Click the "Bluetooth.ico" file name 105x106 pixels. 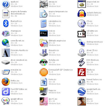pyautogui.click(x=16, y=21)
